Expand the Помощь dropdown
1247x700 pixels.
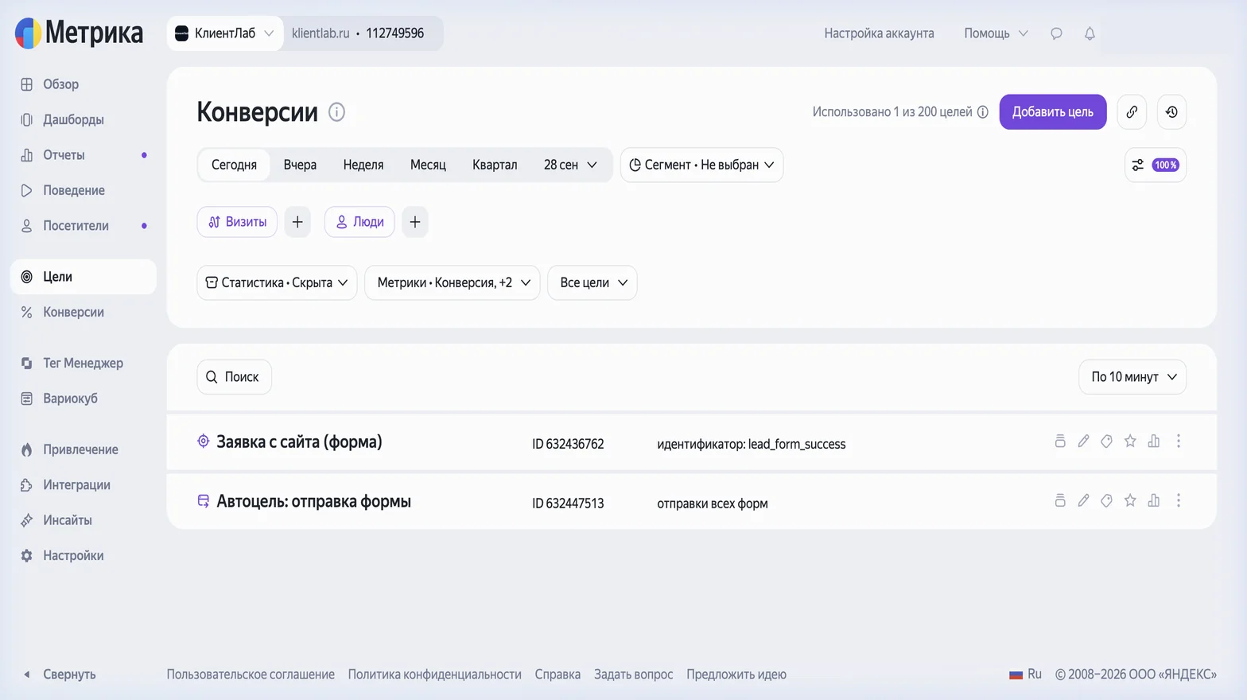996,33
